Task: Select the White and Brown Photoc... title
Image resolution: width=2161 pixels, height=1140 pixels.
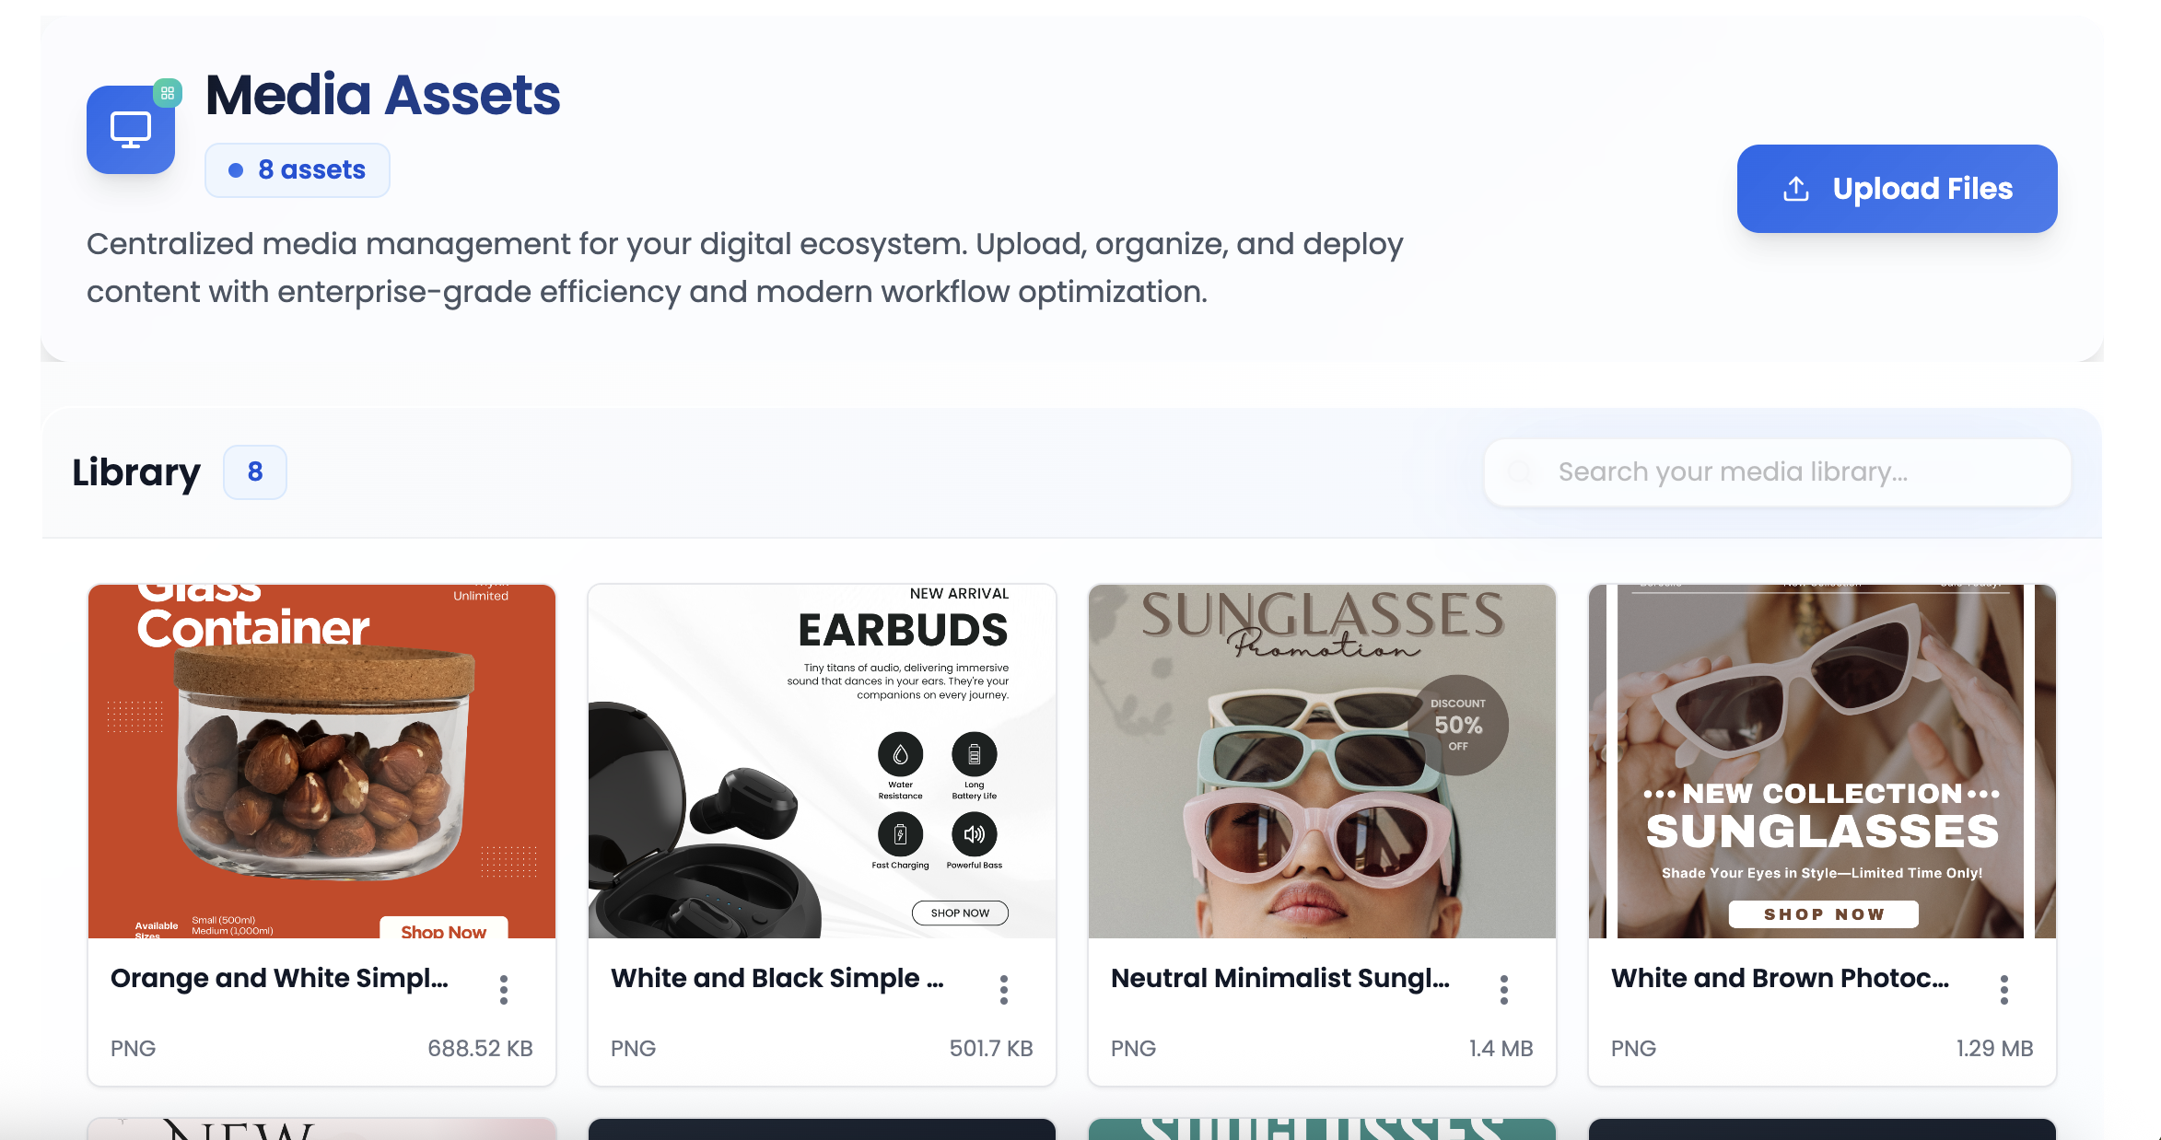Action: coord(1780,978)
